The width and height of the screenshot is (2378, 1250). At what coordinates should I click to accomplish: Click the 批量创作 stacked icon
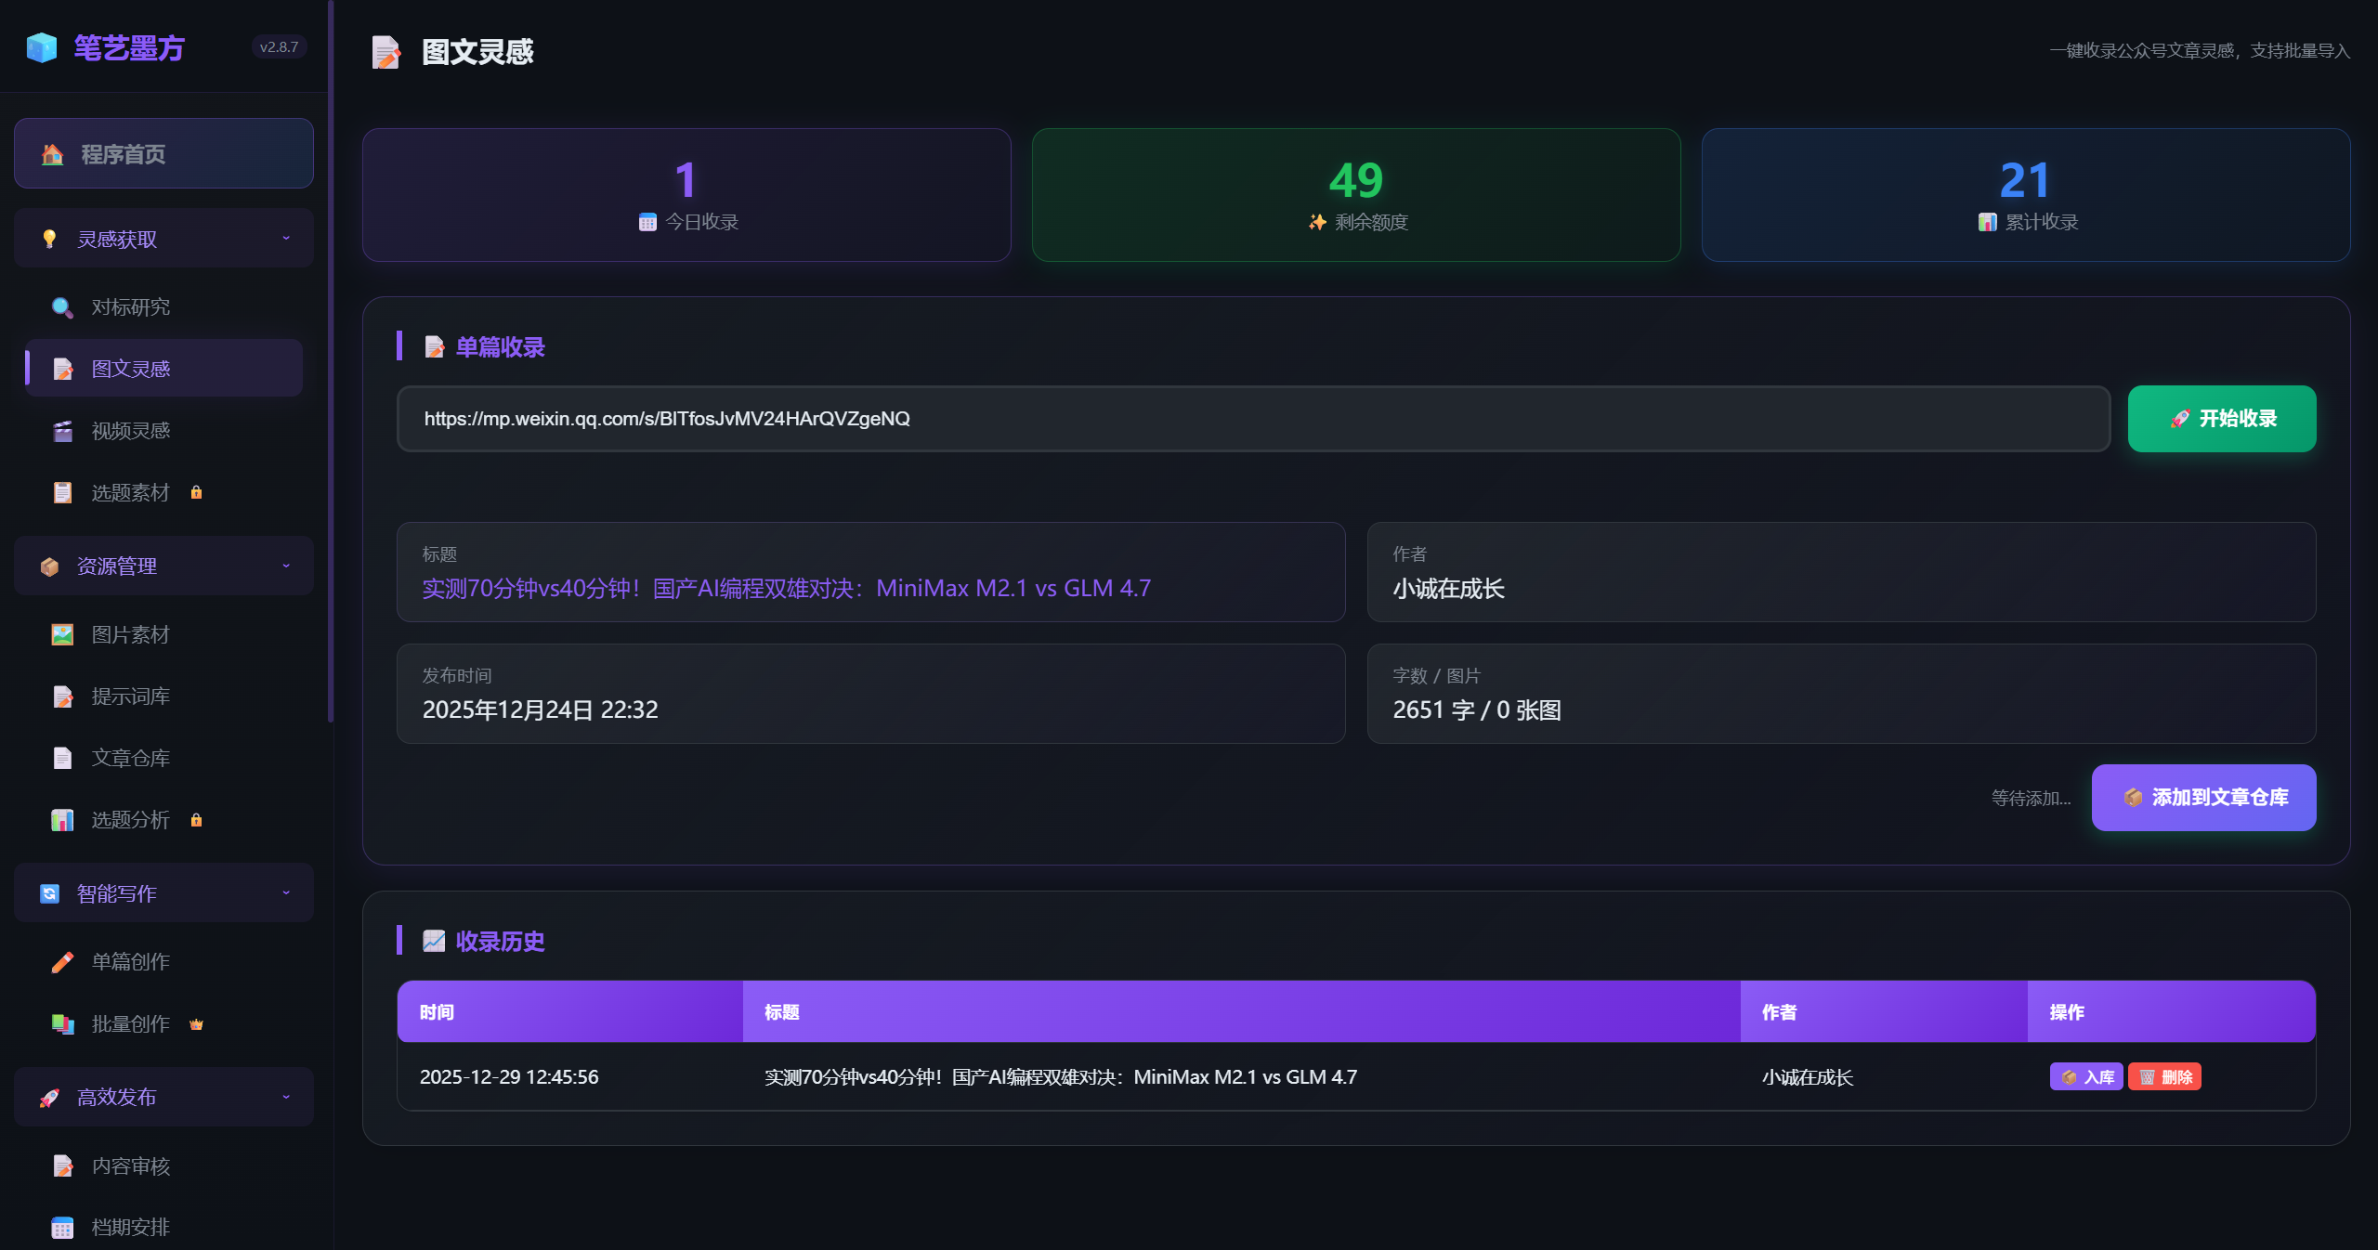[62, 1024]
